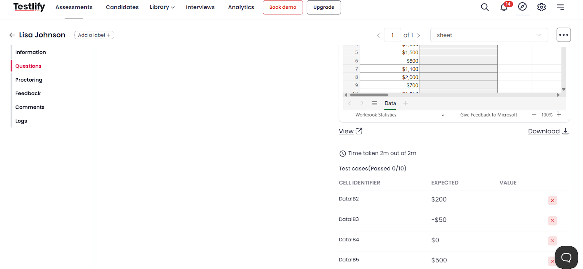583x269 pixels.
Task: Click failed mark for Data!B2 row
Action: tap(552, 200)
